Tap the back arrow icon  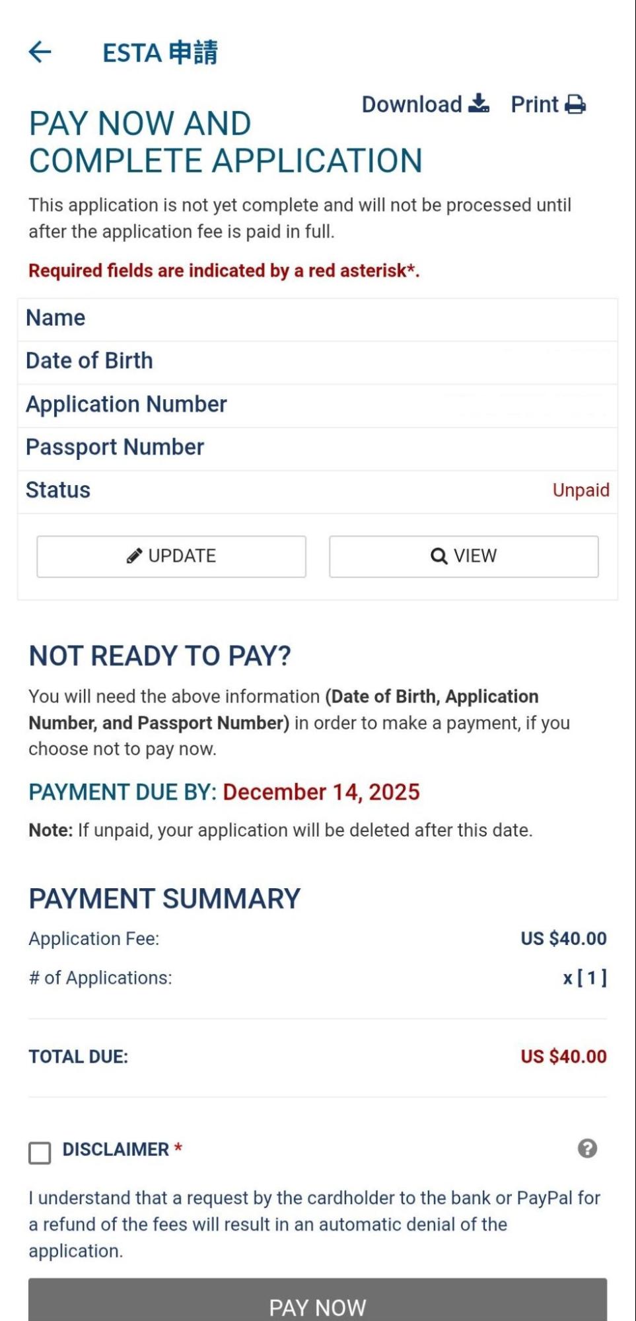[x=40, y=52]
